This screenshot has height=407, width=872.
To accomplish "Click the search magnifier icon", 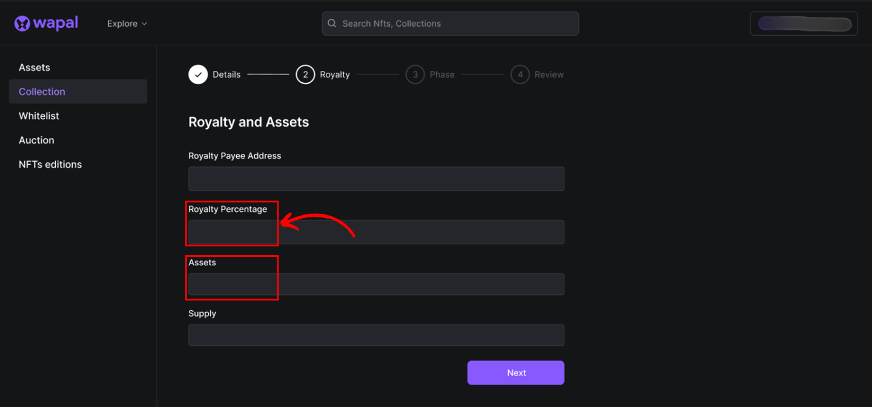I will [332, 24].
